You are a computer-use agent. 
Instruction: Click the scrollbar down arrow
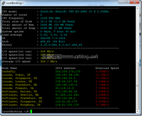[x=138, y=111]
